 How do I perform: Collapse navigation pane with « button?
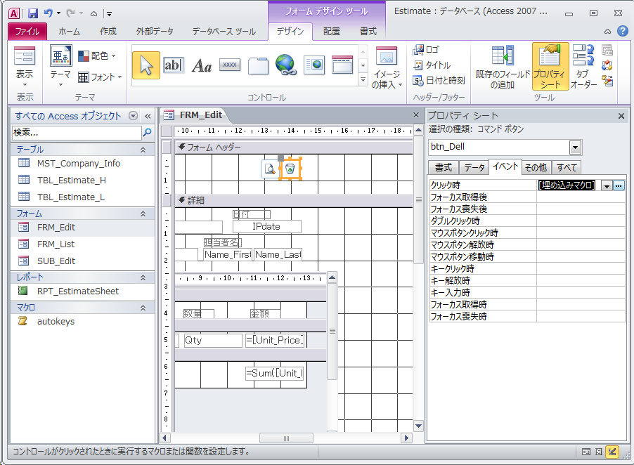tap(148, 116)
